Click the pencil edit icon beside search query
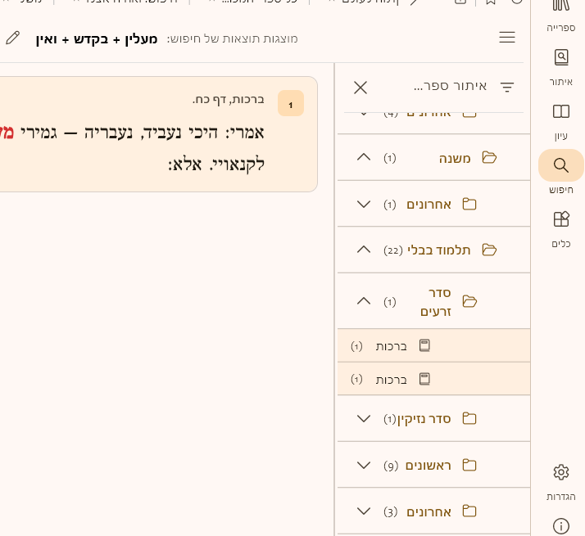This screenshot has width=585, height=536. click(12, 38)
